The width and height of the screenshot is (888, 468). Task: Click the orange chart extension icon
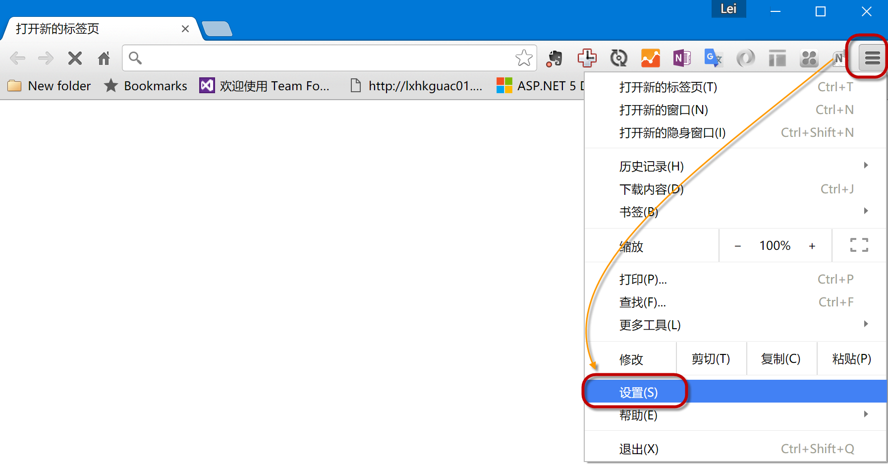tap(650, 58)
